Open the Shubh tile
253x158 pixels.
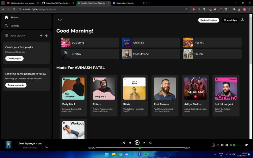212,54
